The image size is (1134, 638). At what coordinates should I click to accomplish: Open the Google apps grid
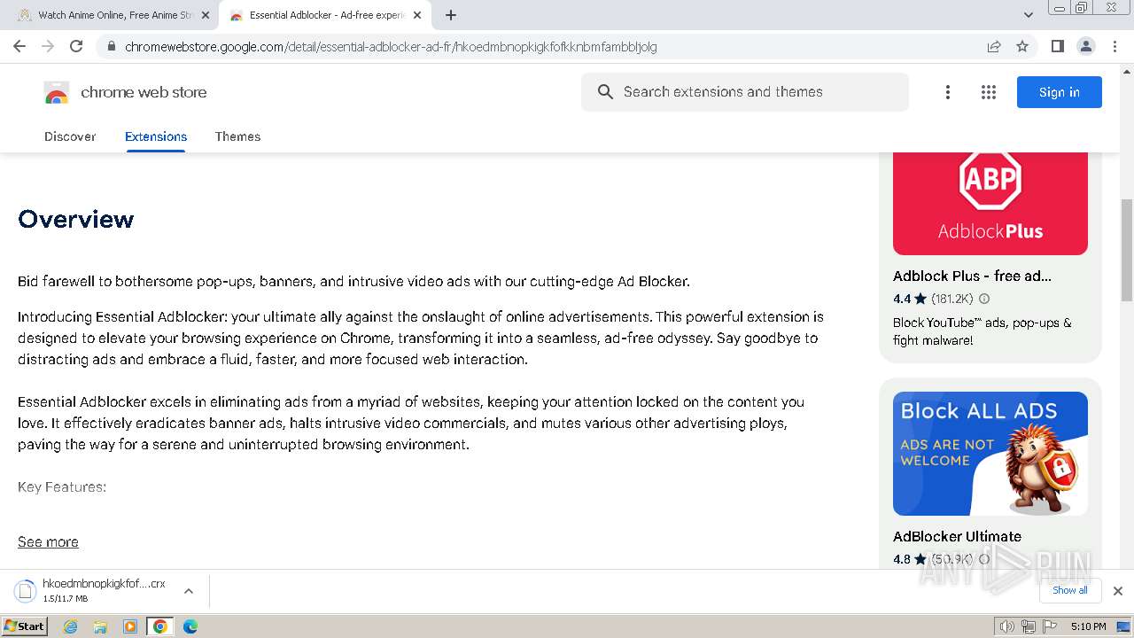pyautogui.click(x=989, y=92)
